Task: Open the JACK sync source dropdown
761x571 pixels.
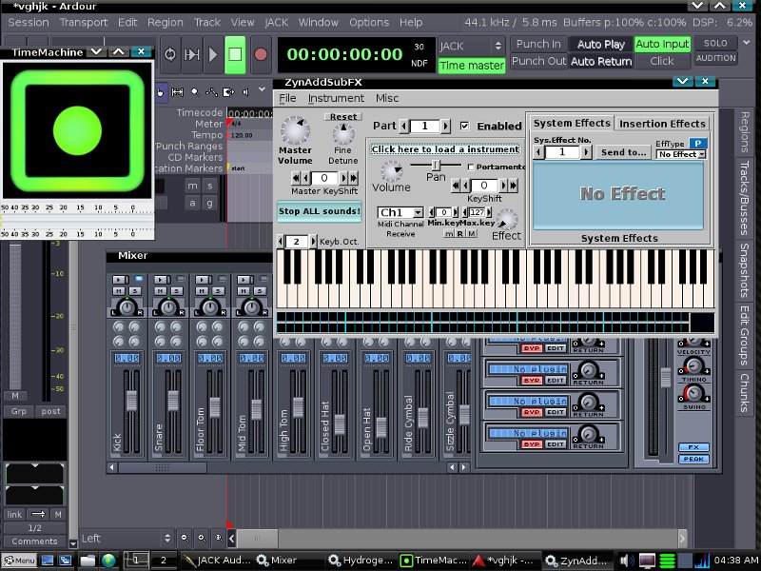Action: point(471,46)
